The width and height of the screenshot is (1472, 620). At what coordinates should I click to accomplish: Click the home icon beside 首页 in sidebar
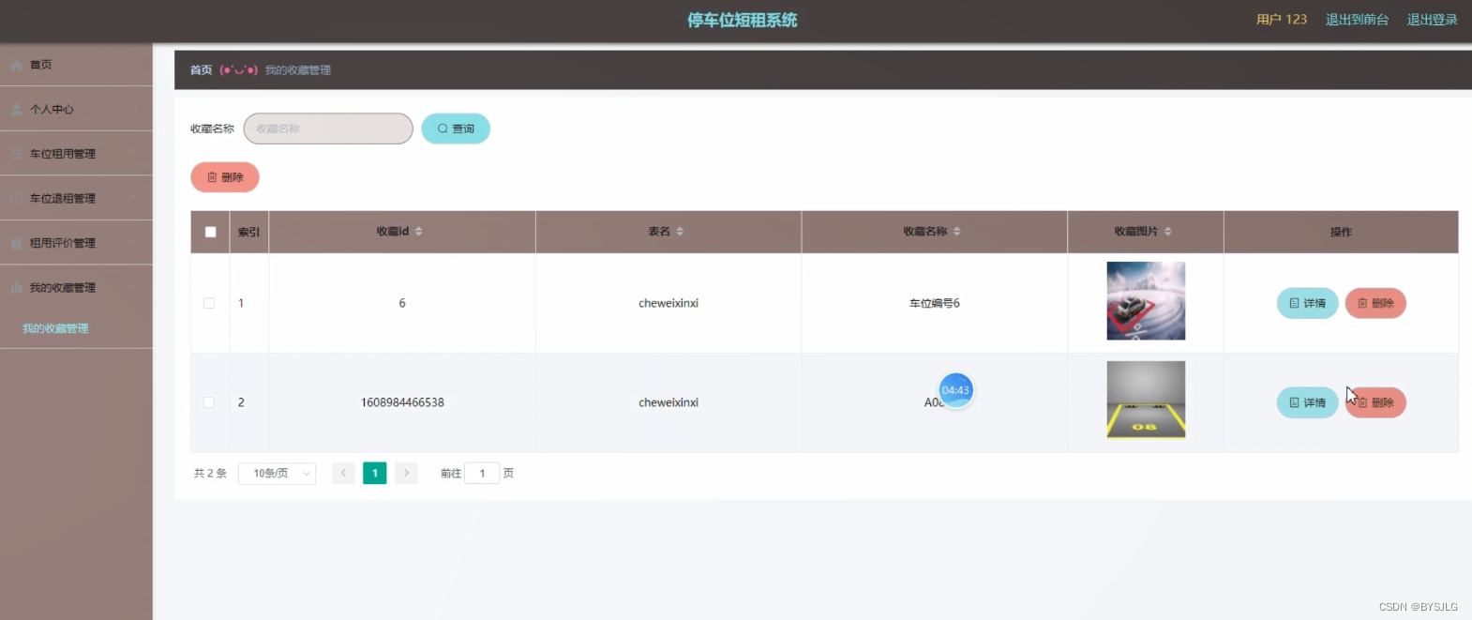(x=16, y=66)
